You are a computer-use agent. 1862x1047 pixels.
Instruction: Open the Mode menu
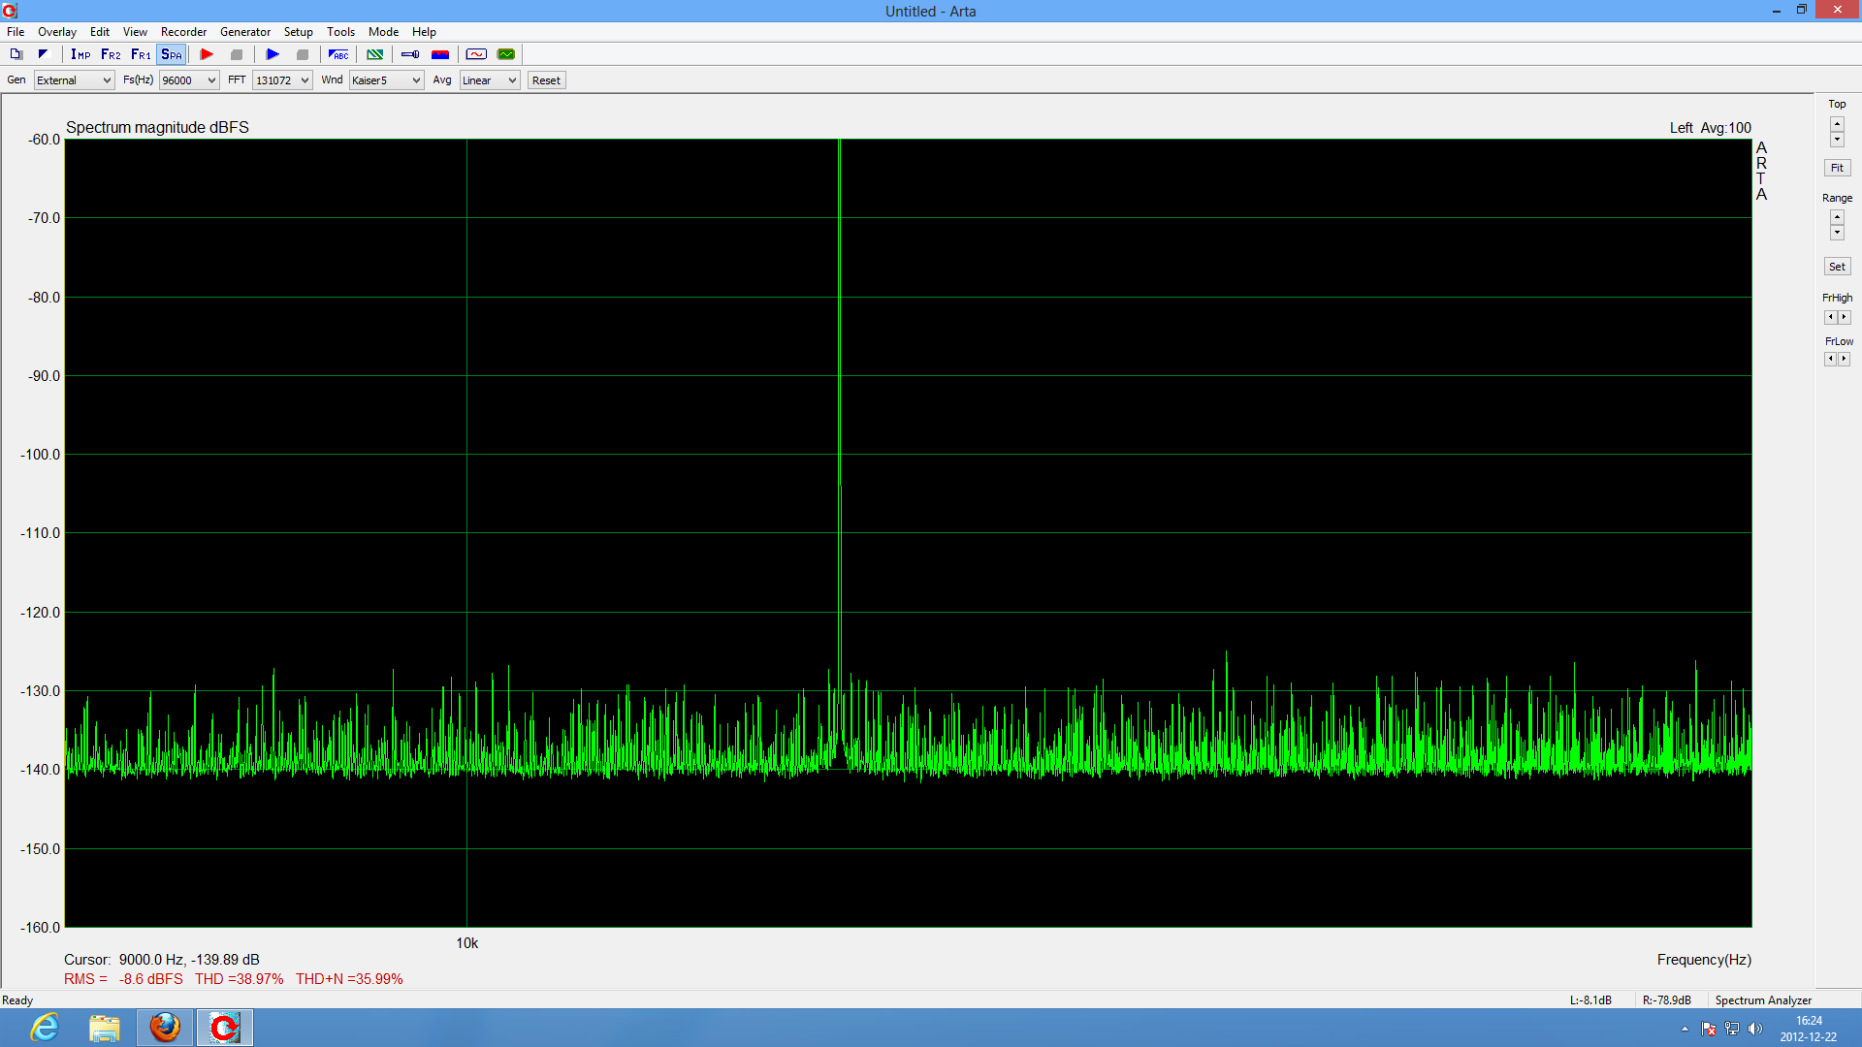[x=384, y=31]
